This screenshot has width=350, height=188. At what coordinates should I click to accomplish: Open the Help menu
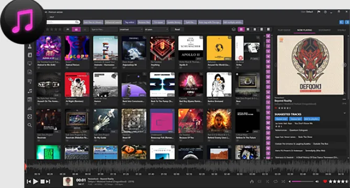pyautogui.click(x=52, y=17)
